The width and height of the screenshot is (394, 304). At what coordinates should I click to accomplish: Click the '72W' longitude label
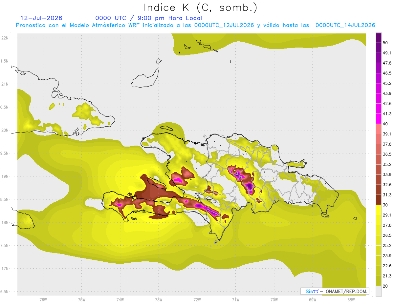[197, 300]
